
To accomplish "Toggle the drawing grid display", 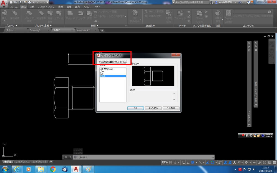I will pos(170,162).
